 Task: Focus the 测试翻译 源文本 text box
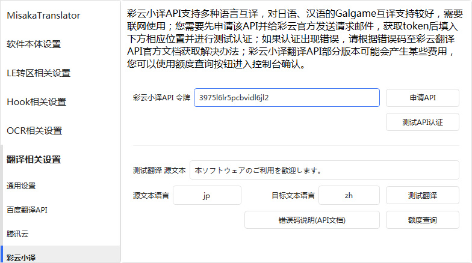pyautogui.click(x=324, y=170)
